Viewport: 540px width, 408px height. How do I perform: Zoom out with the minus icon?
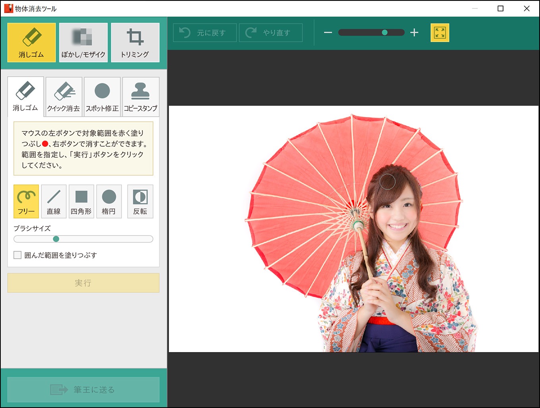coord(328,33)
